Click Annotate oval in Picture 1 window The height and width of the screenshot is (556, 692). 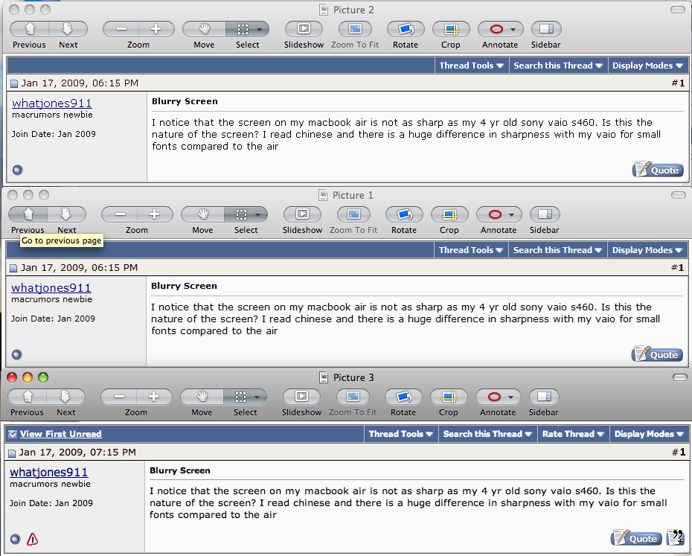(495, 214)
